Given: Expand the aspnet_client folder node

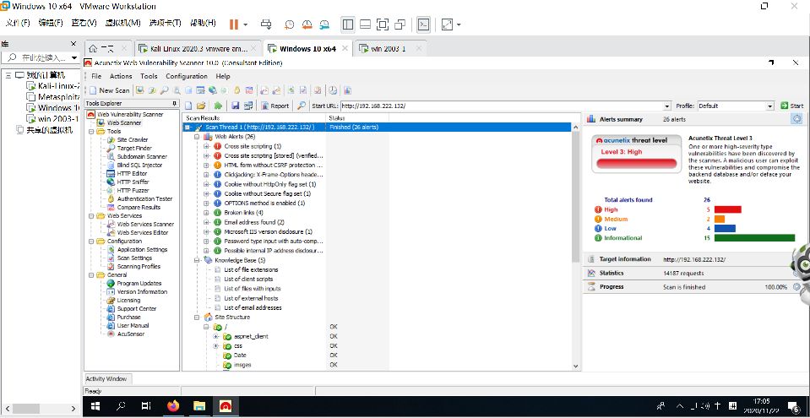Looking at the screenshot, I should click(x=216, y=336).
